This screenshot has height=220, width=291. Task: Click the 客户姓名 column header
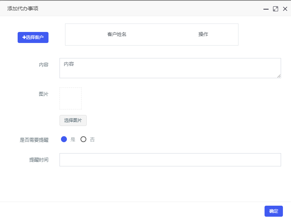coord(117,34)
